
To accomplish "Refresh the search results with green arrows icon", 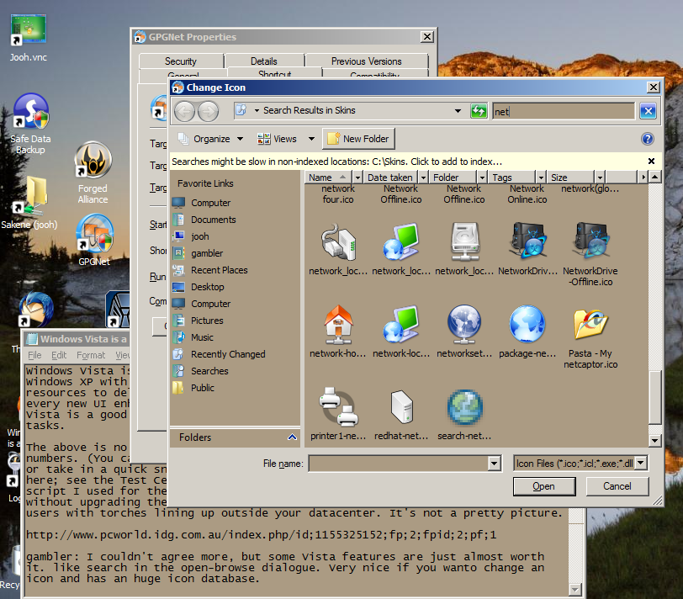I will click(x=479, y=111).
